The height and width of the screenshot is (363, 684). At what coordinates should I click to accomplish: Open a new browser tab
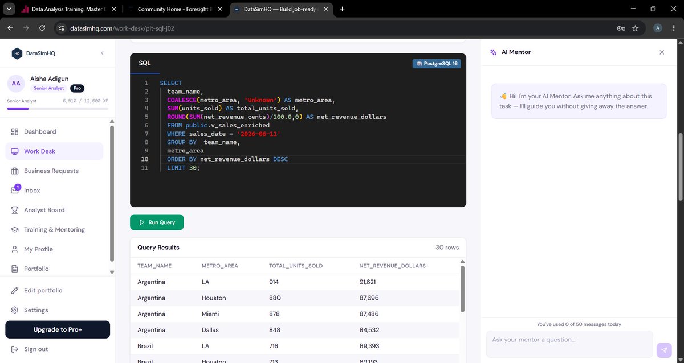click(342, 9)
